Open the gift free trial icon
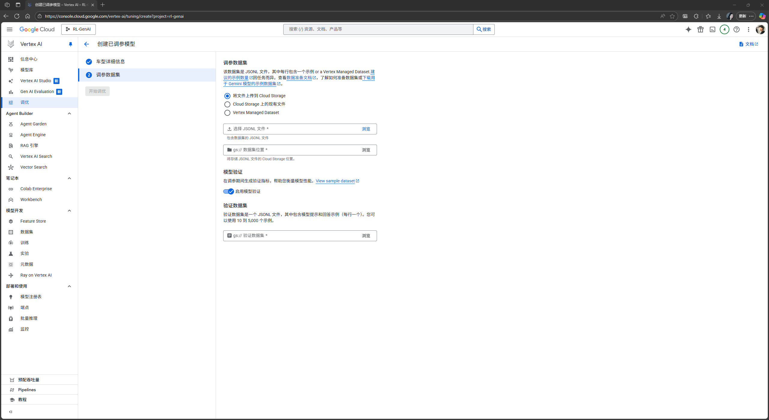Screen dimensions: 769x420 (x=700, y=29)
